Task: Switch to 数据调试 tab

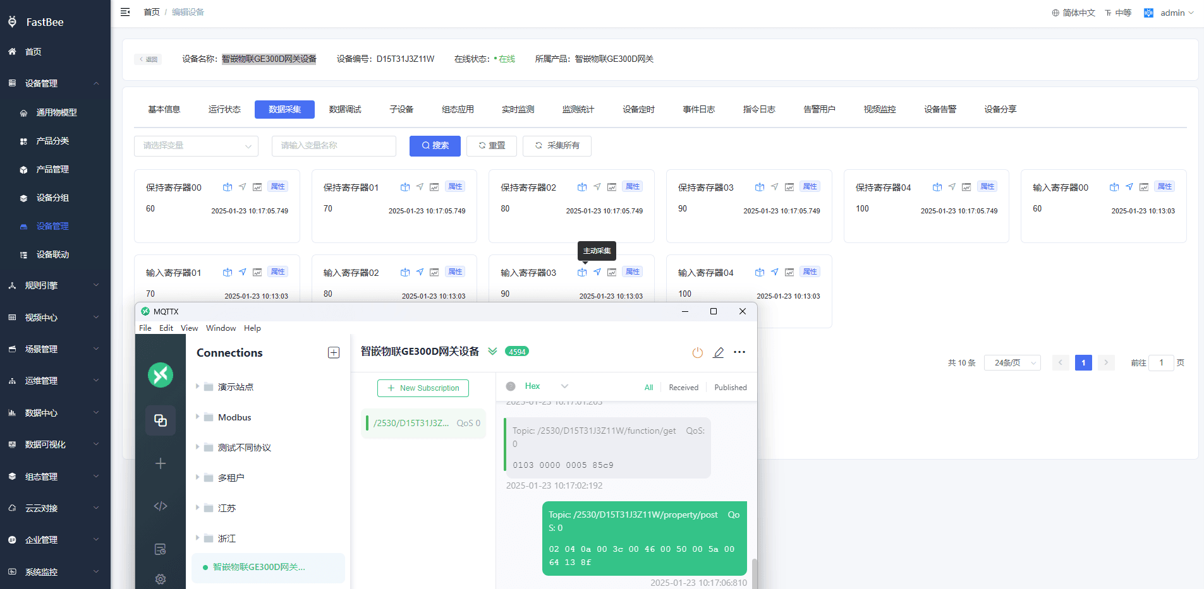Action: click(345, 109)
